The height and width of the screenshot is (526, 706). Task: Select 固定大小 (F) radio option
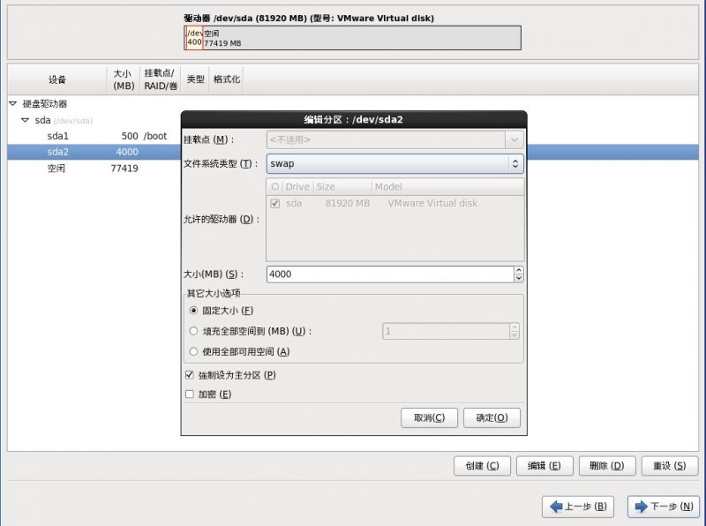[194, 311]
